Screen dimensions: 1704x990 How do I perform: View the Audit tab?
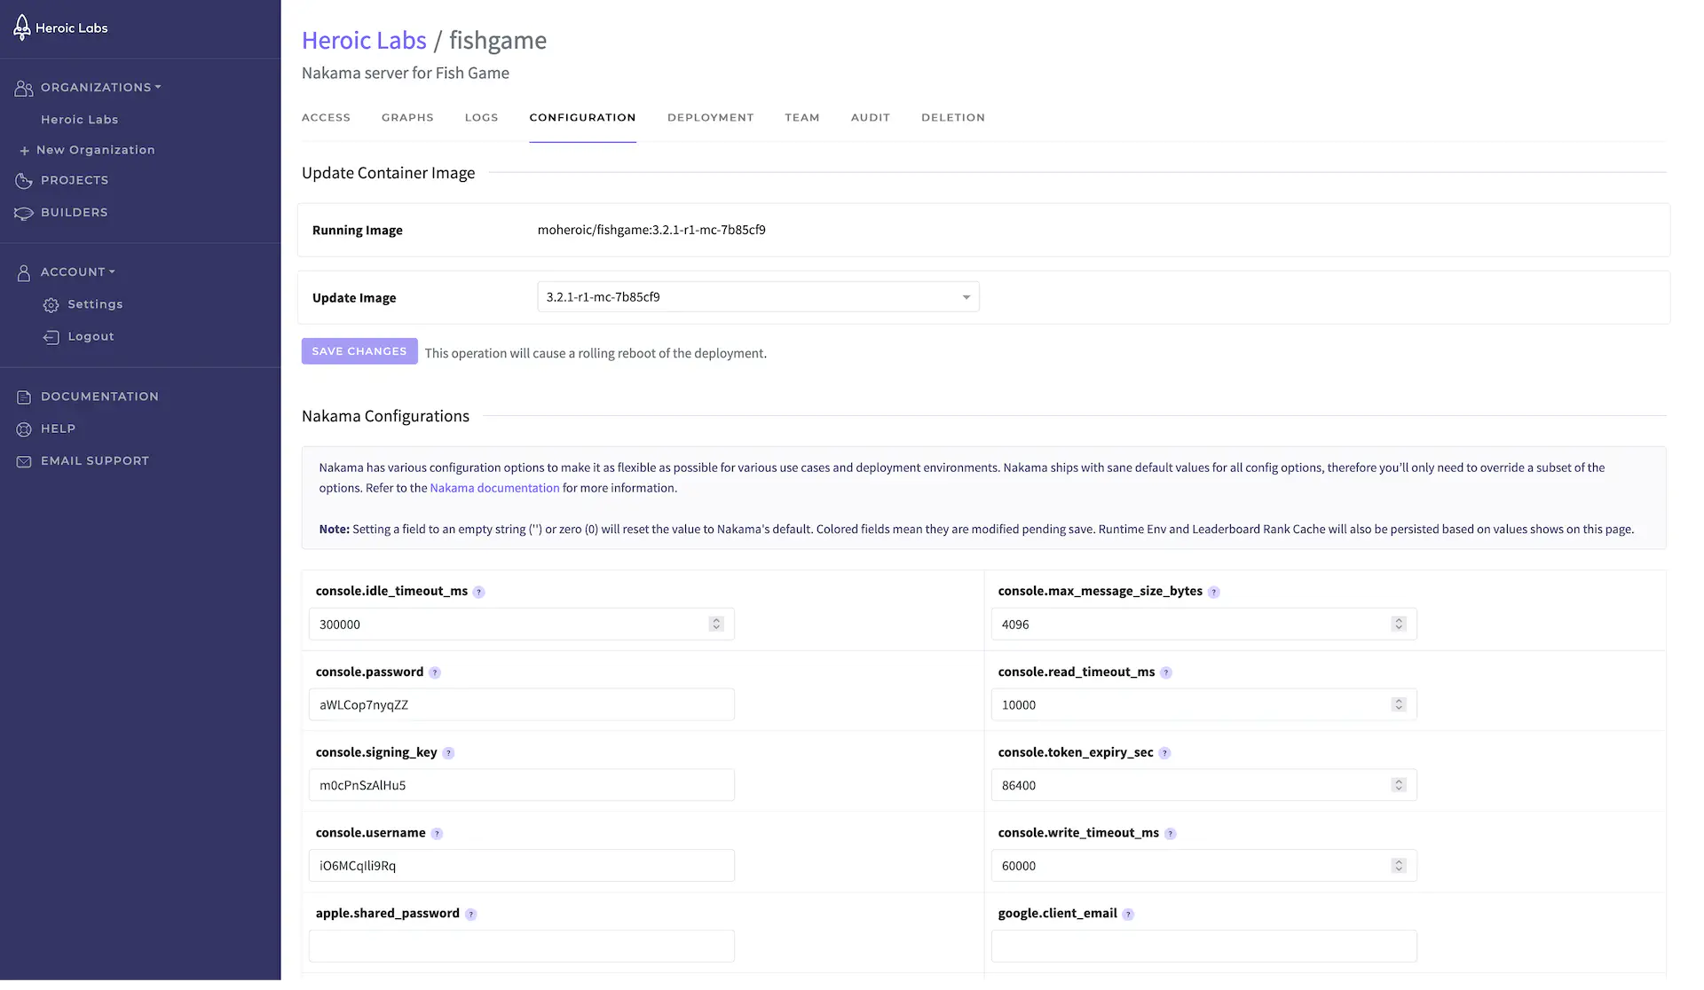(x=870, y=118)
